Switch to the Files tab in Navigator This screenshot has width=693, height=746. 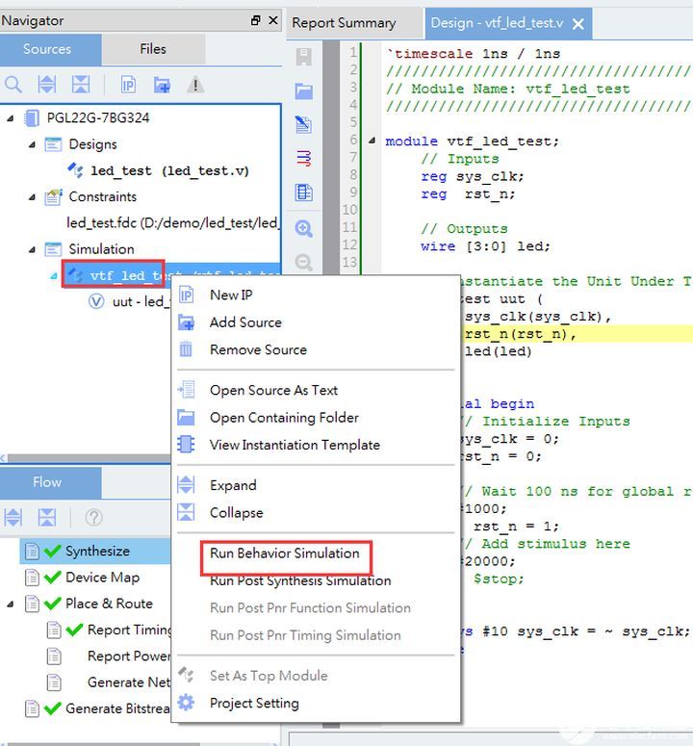click(152, 49)
